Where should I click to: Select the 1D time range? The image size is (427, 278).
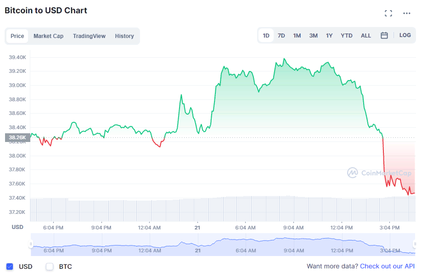[266, 36]
